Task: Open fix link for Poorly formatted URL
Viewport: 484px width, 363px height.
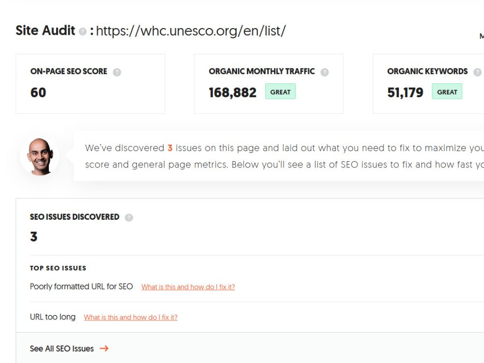Action: (188, 287)
